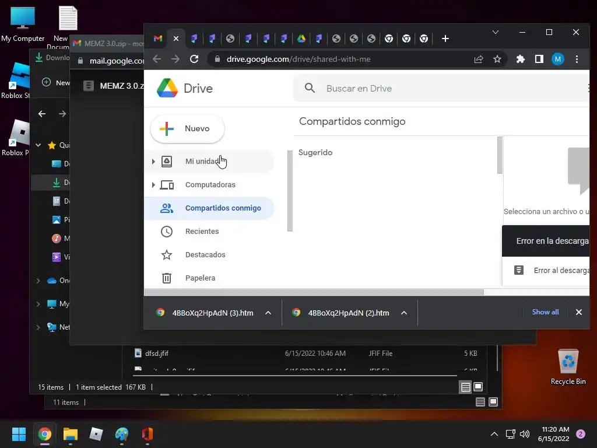Open Destacados in the Drive sidebar
Image resolution: width=597 pixels, height=448 pixels.
pyautogui.click(x=209, y=254)
